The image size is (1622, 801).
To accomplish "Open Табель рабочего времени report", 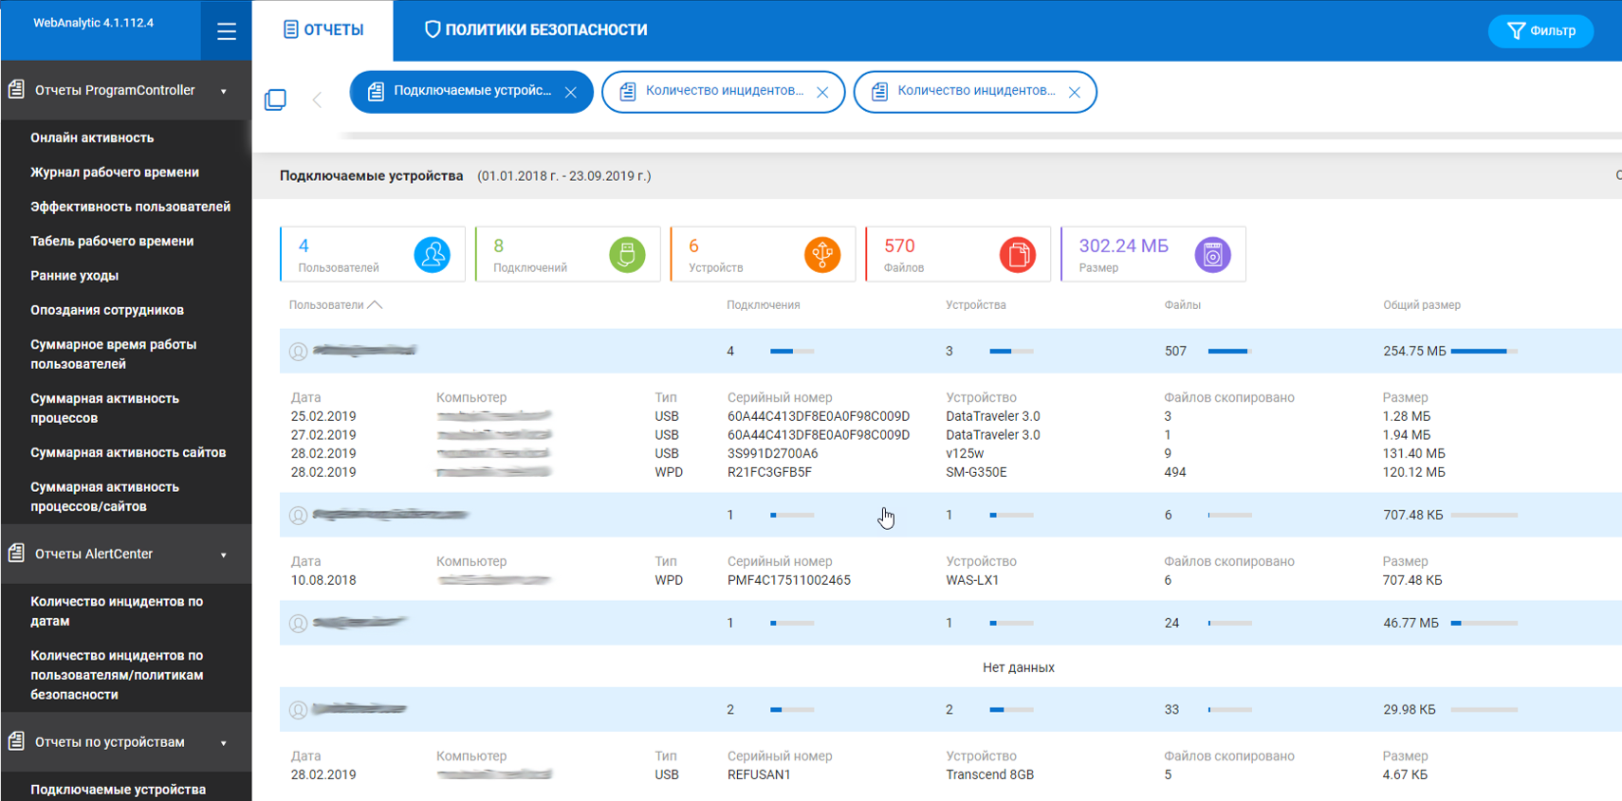I will point(112,241).
